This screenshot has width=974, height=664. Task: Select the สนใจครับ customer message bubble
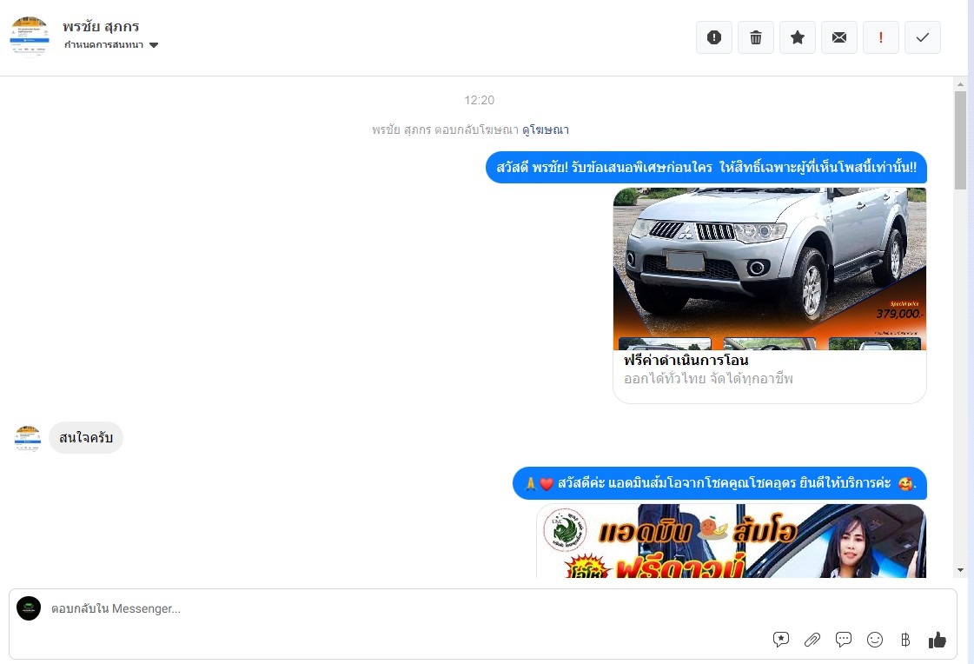(x=86, y=438)
